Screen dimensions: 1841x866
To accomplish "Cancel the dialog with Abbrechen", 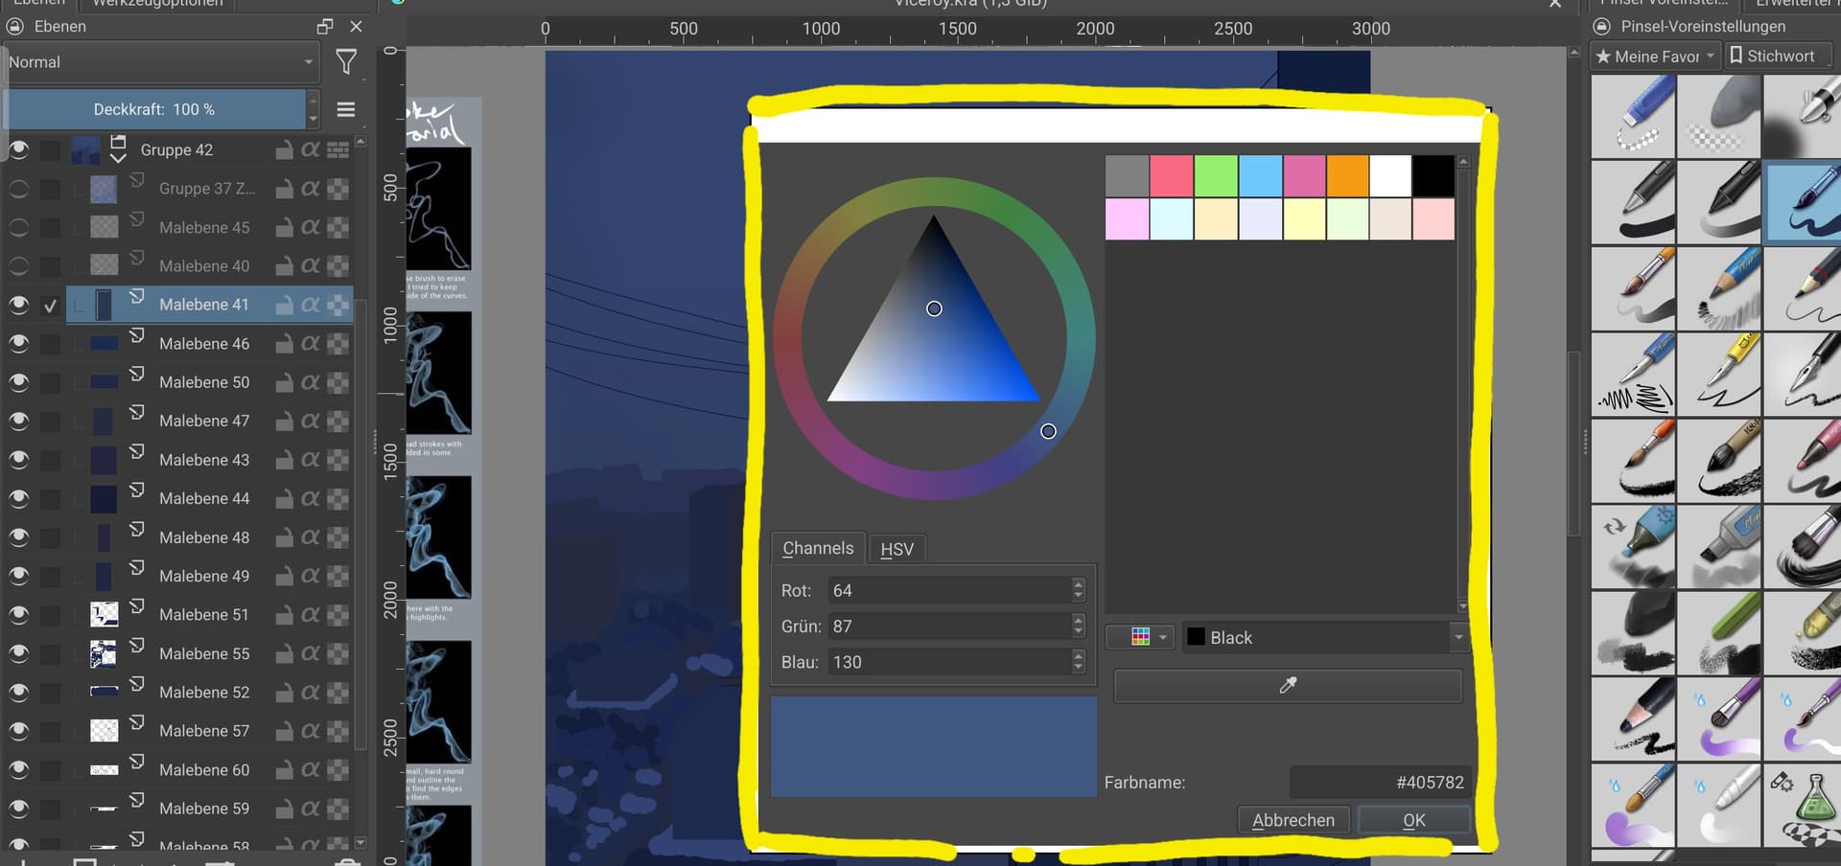I will (x=1293, y=820).
